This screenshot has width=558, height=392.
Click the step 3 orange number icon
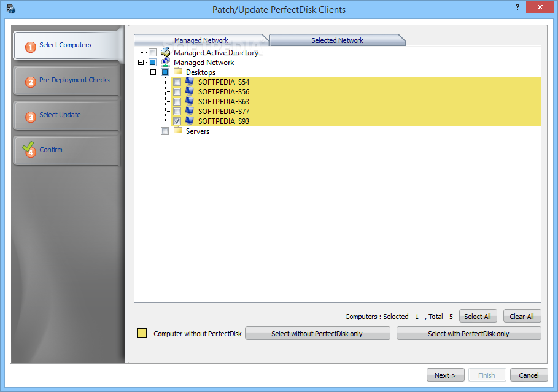point(31,117)
